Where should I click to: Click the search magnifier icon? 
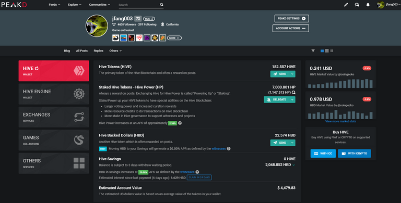tap(162, 5)
